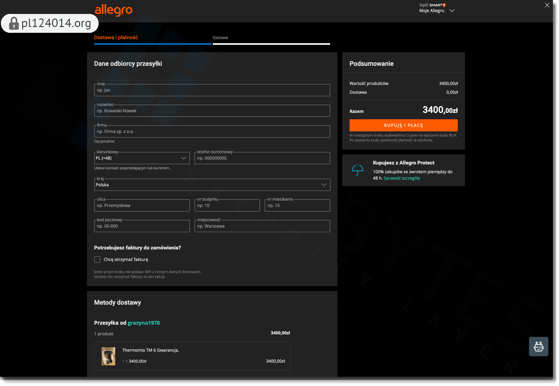This screenshot has height=386, width=559.
Task: Focus the 'telefon komórkowy' input field
Action: (x=262, y=158)
